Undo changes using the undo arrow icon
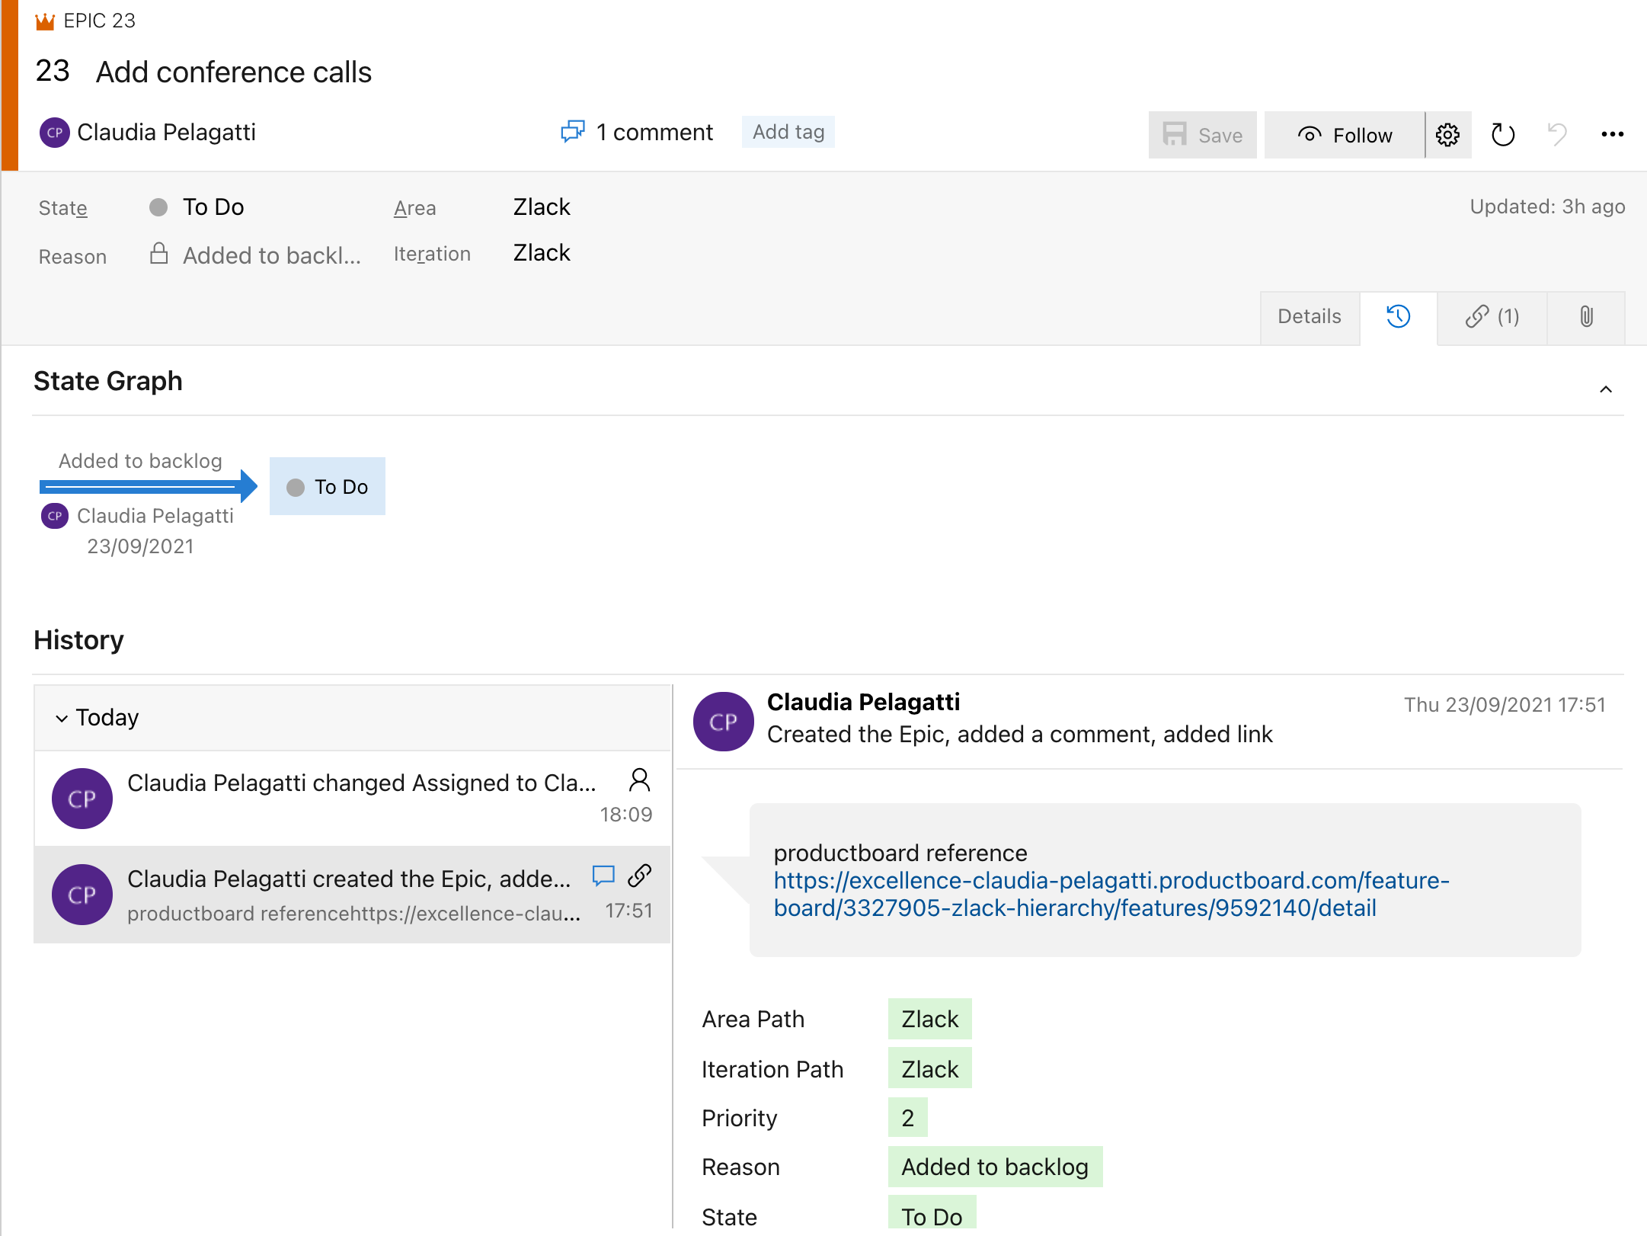1647x1236 pixels. coord(1557,135)
